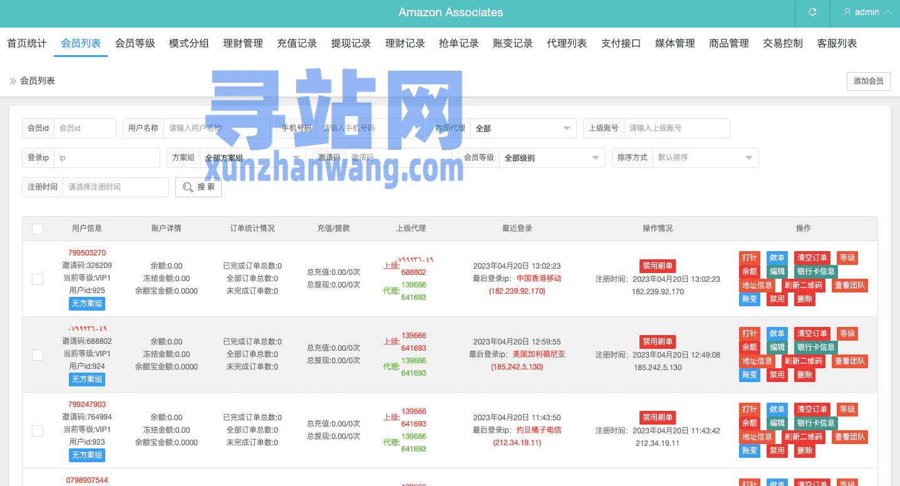This screenshot has width=900, height=486.
Task: Click 编辑 for user id 925
Action: coord(777,272)
